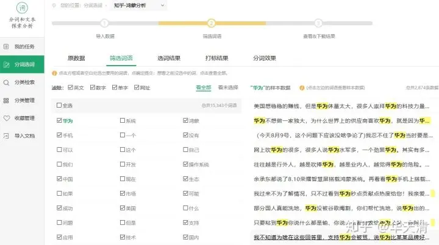The image size is (439, 245).
Task: Click orange info icon beside sample data hint
Action: [302, 88]
